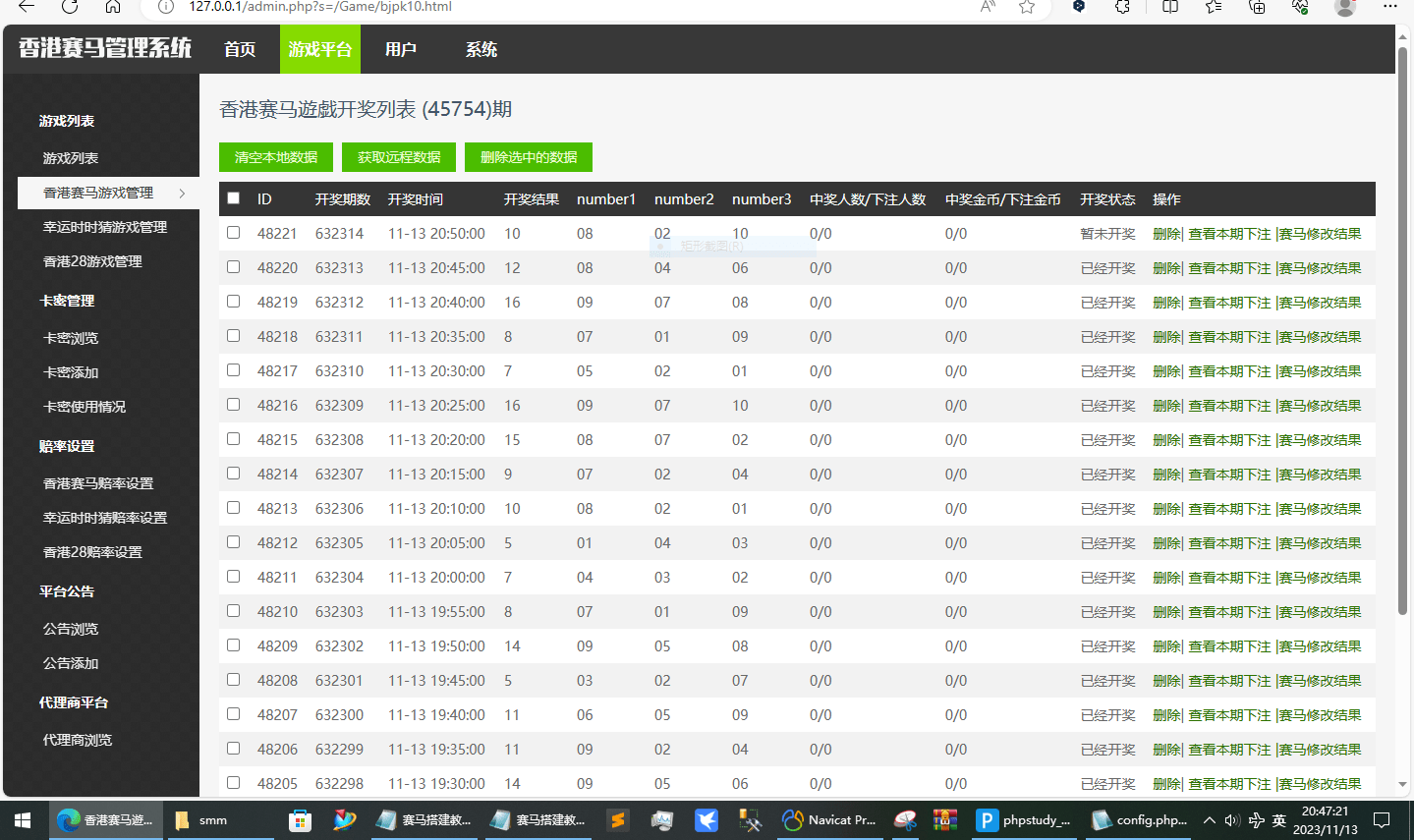1414x840 pixels.
Task: Open 公告浏览 in sidebar
Action: [71, 629]
